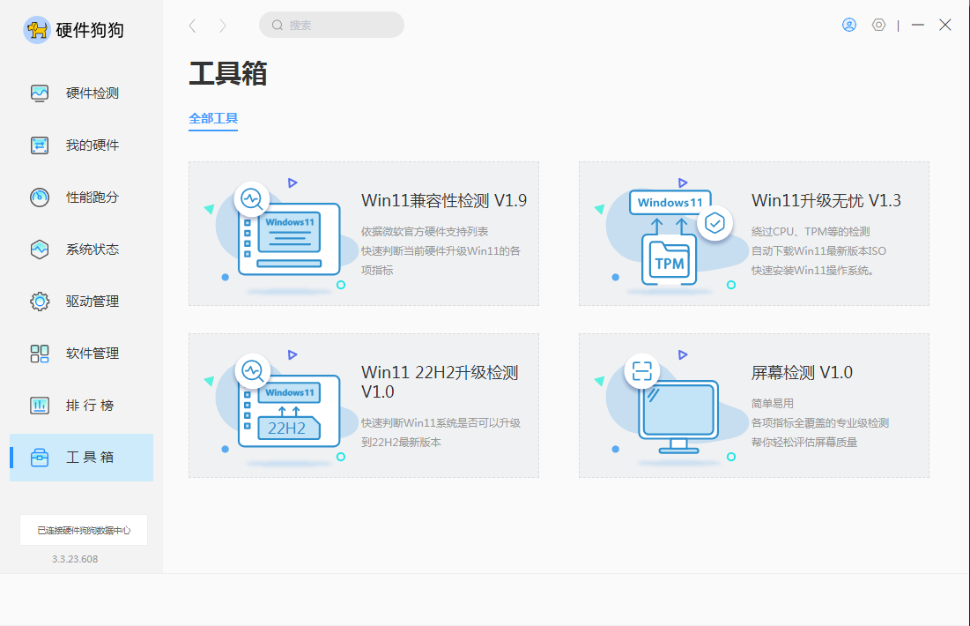Click the 驱动管理 gear icon
This screenshot has width=970, height=626.
[40, 302]
